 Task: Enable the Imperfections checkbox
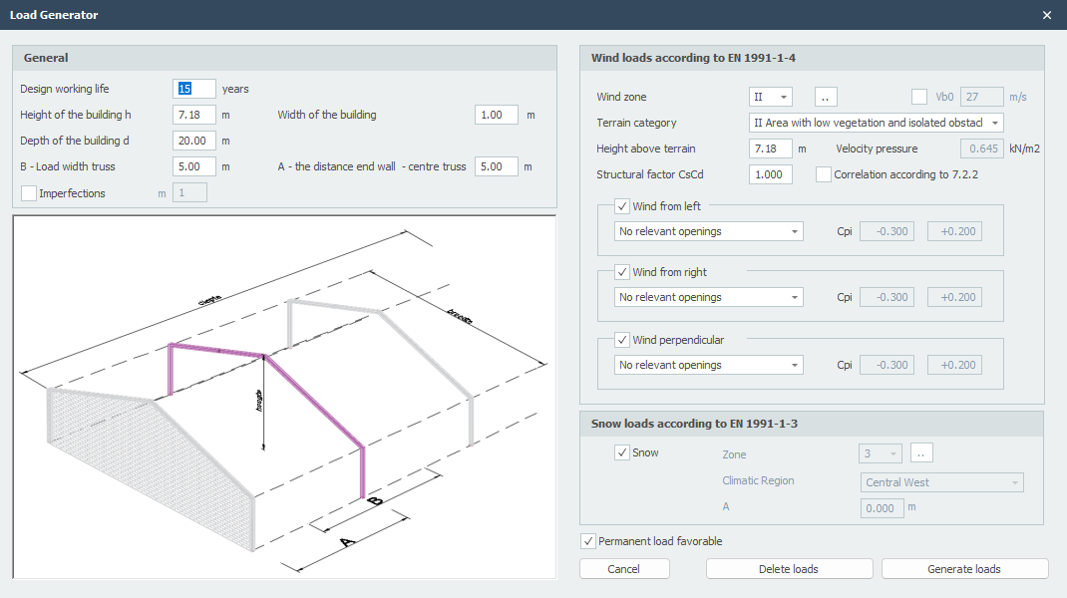point(29,193)
